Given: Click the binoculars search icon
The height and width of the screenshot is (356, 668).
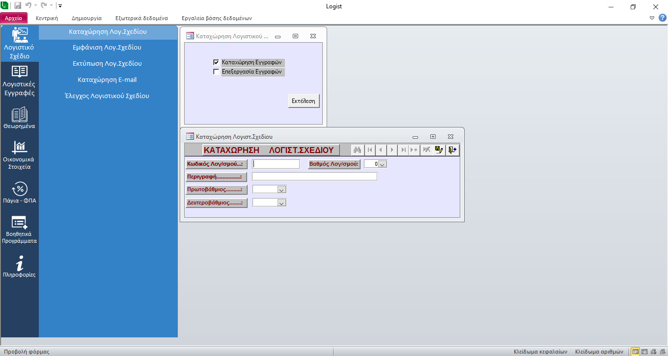Looking at the screenshot, I should coord(357,150).
